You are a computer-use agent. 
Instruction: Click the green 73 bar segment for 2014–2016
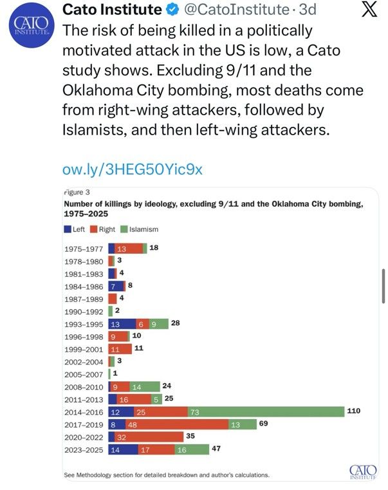(x=266, y=412)
